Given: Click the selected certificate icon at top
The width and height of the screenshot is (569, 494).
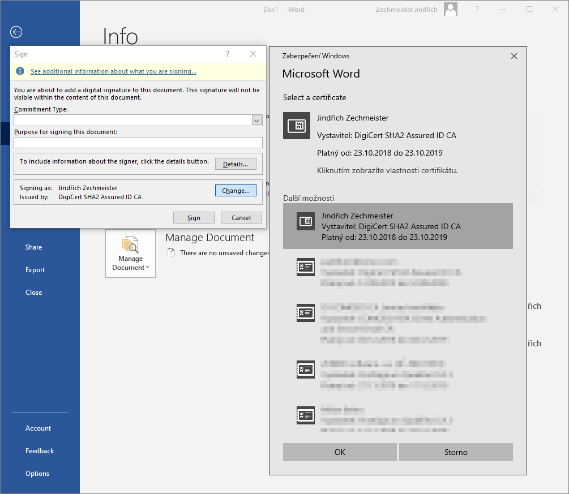Looking at the screenshot, I should [x=297, y=126].
